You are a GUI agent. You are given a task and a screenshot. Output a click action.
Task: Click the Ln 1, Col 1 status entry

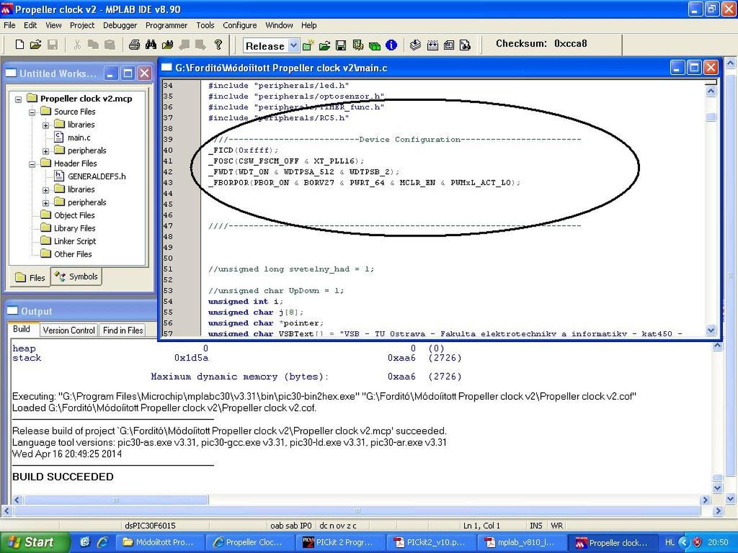tap(481, 525)
